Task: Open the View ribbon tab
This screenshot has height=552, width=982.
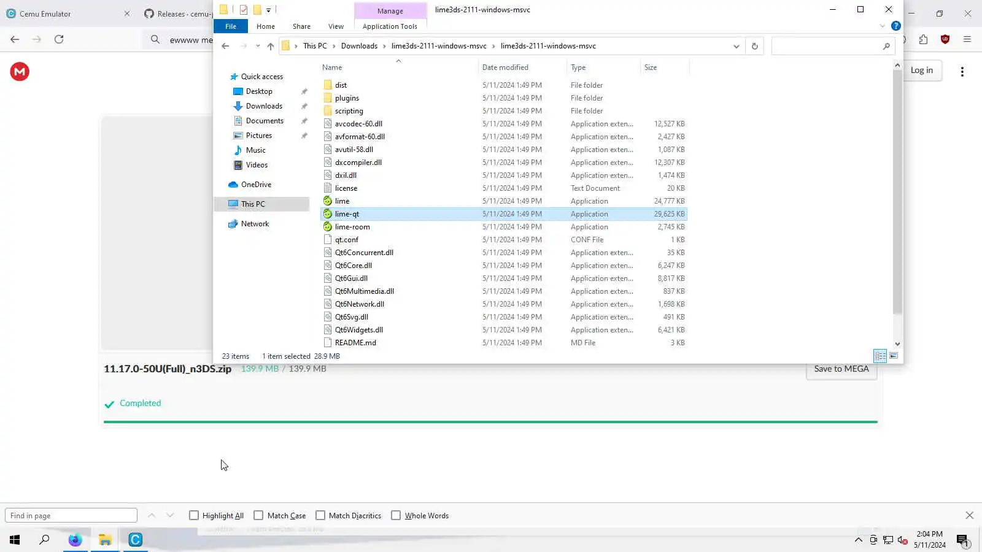Action: coord(336,26)
